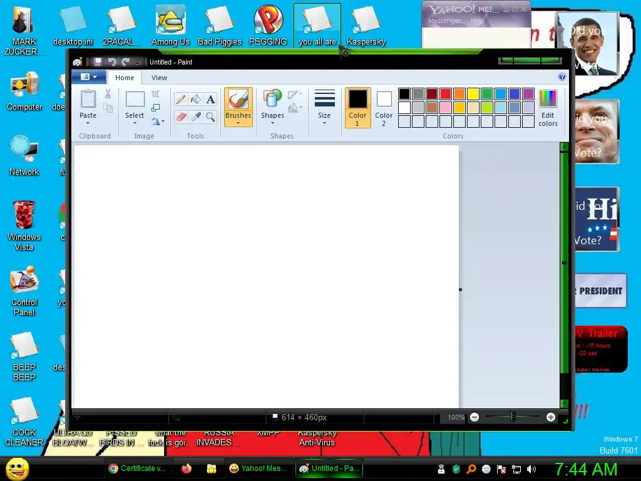Open Help menu in Yahoo Messenger window
Image resolution: width=641 pixels, height=481 pixels.
477,21
